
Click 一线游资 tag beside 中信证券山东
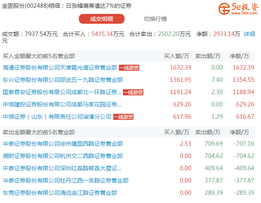(123, 117)
